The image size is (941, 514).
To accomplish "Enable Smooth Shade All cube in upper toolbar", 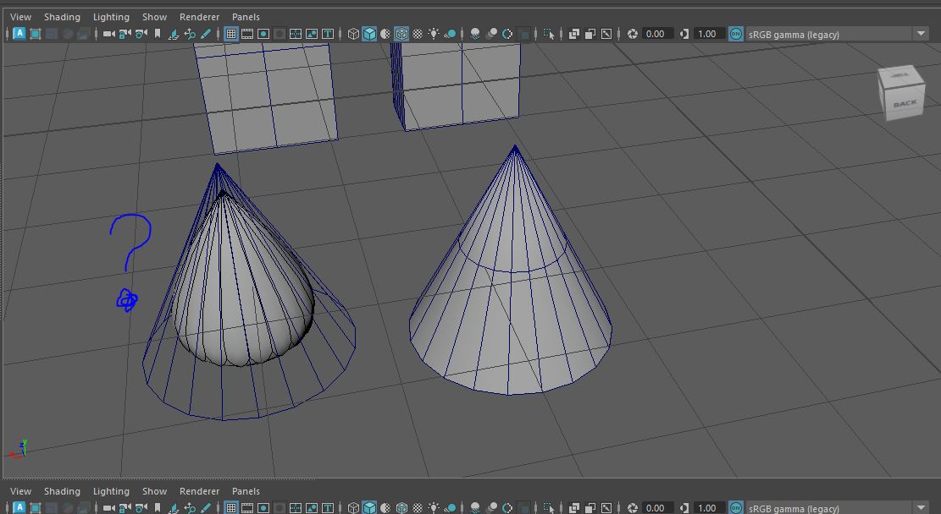I will [369, 34].
